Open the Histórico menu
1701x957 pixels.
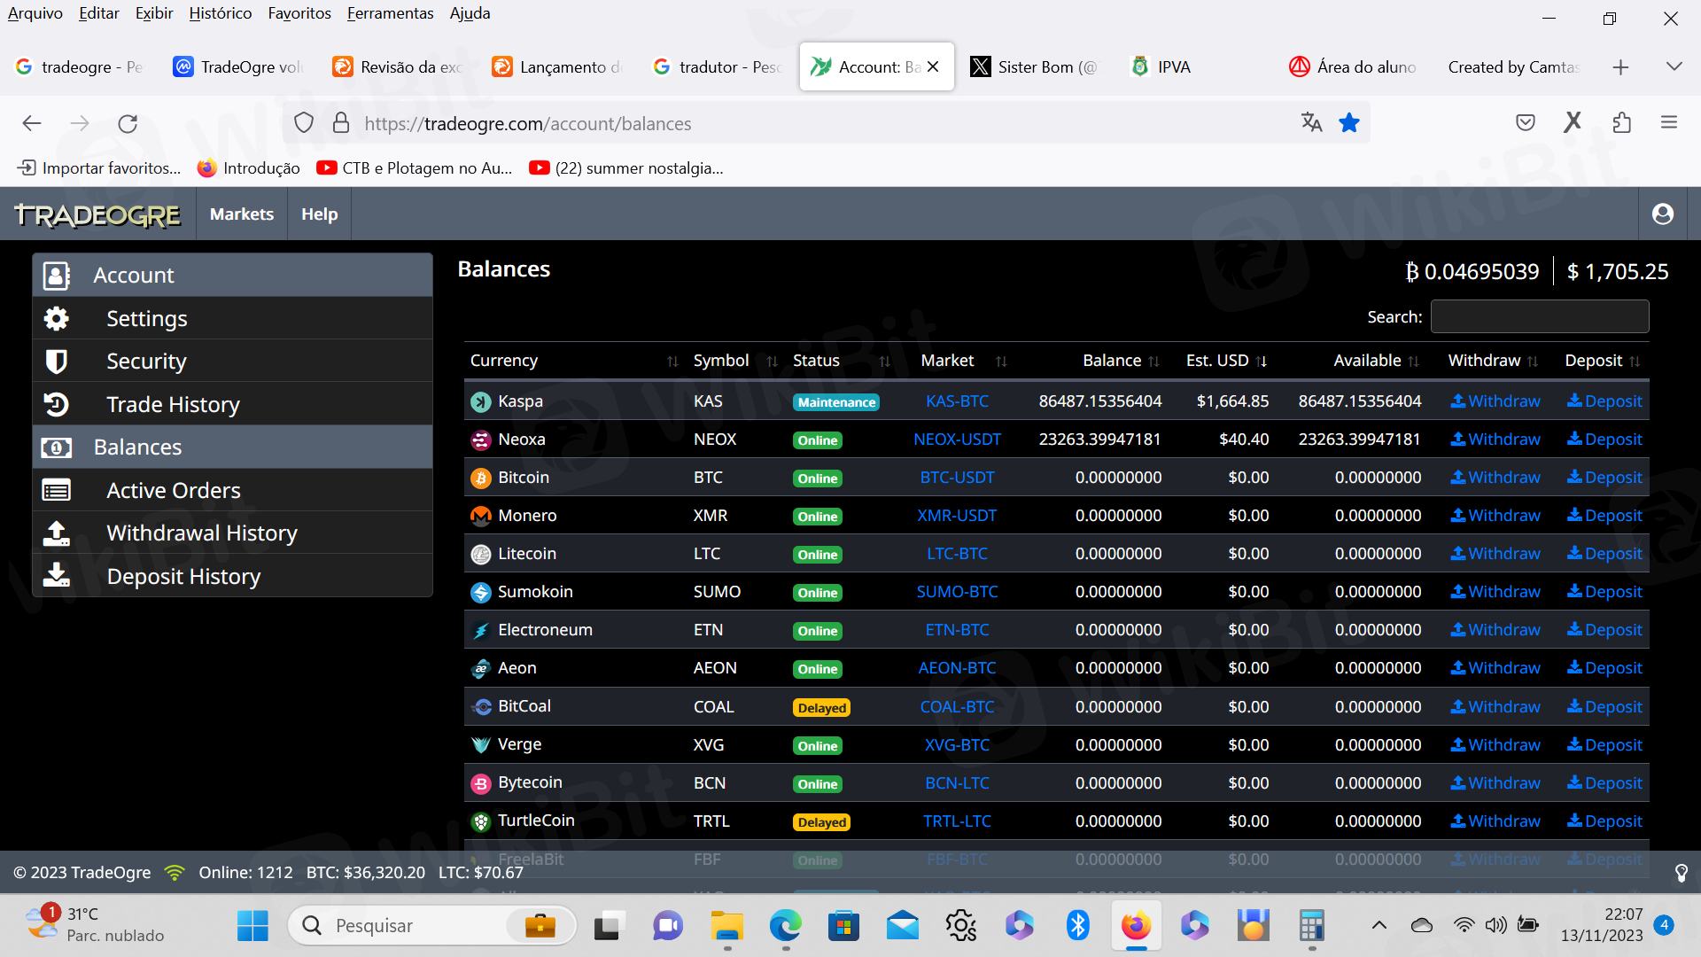(220, 13)
